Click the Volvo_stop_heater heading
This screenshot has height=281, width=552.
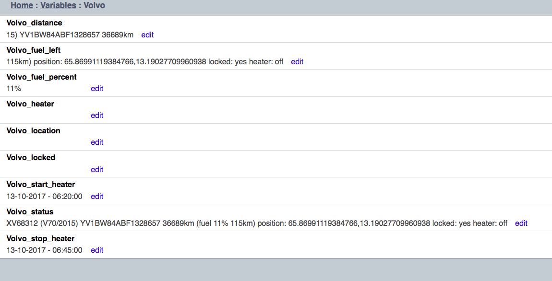[40, 238]
